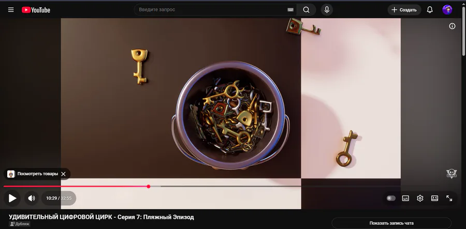The width and height of the screenshot is (466, 229).
Task: Open the notifications bell
Action: (x=430, y=10)
